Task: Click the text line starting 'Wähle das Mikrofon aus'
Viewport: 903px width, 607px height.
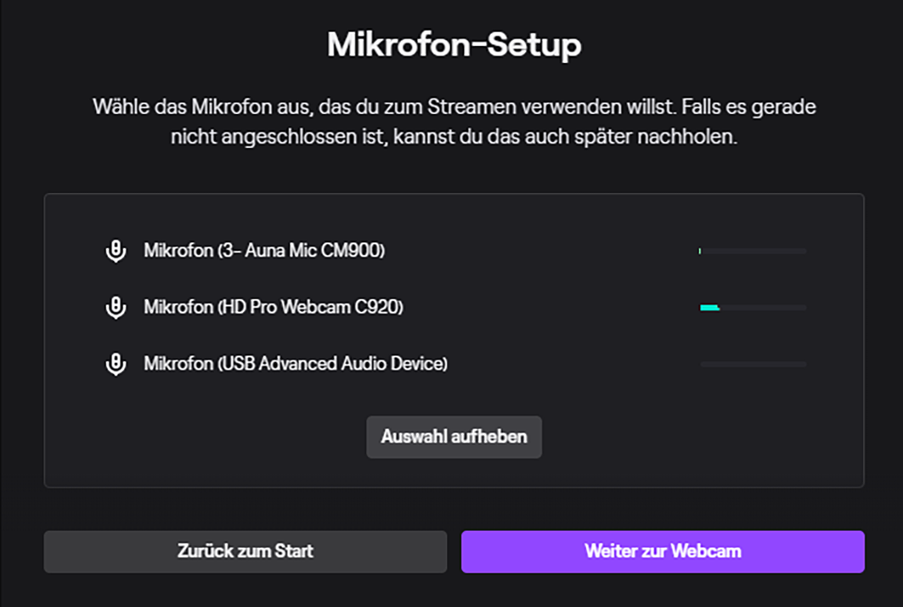Action: (x=454, y=108)
